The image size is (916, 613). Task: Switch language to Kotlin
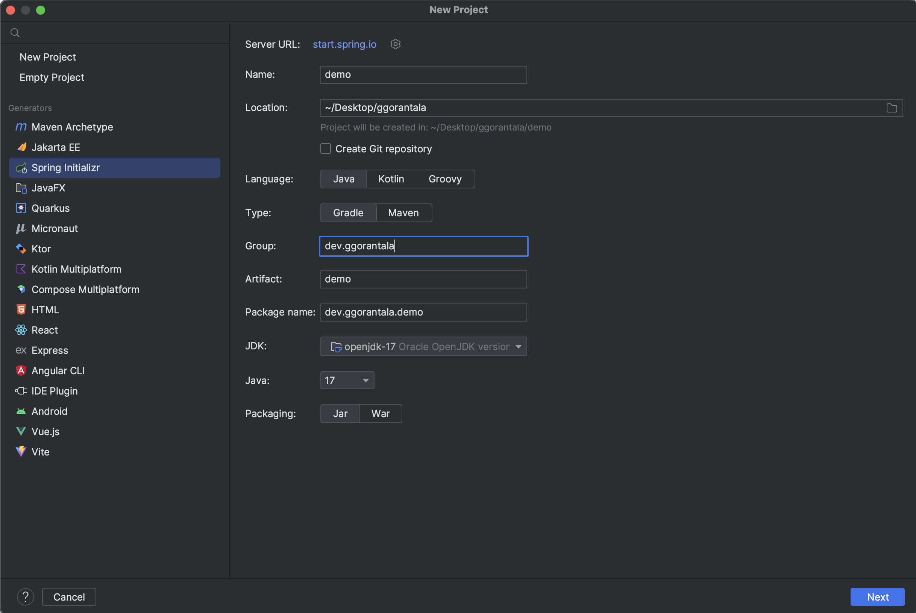(391, 179)
